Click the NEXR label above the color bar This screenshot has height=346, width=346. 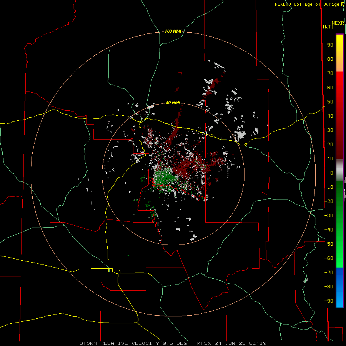338,23
